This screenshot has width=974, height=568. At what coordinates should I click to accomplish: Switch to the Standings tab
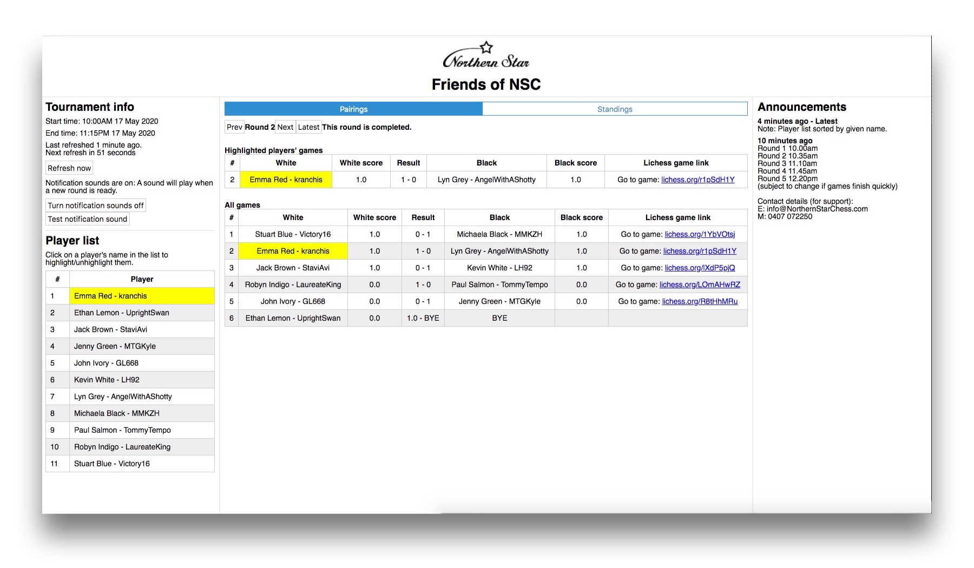615,109
